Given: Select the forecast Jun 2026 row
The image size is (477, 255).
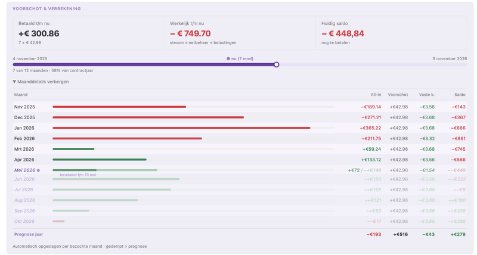Looking at the screenshot, I should click(240, 179).
